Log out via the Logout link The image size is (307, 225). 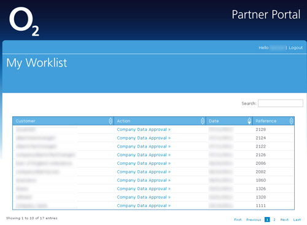(x=296, y=48)
